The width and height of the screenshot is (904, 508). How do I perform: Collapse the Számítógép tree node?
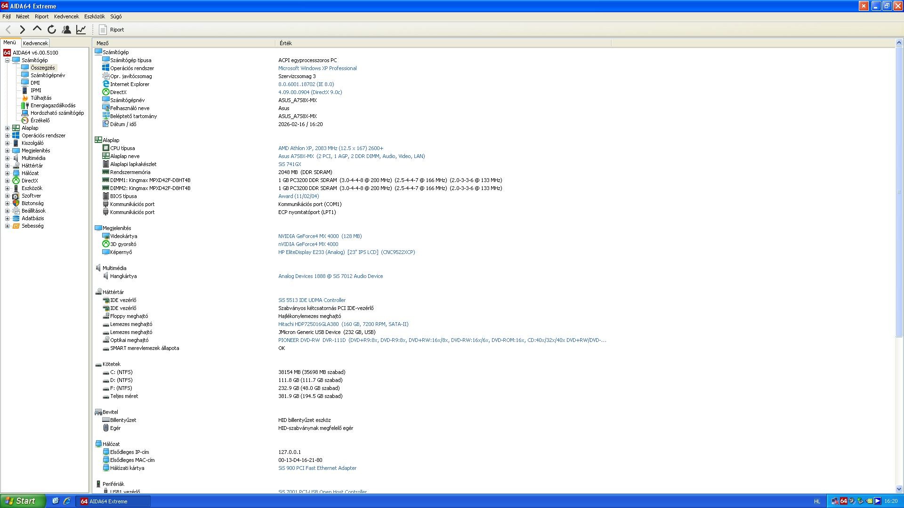click(x=7, y=60)
